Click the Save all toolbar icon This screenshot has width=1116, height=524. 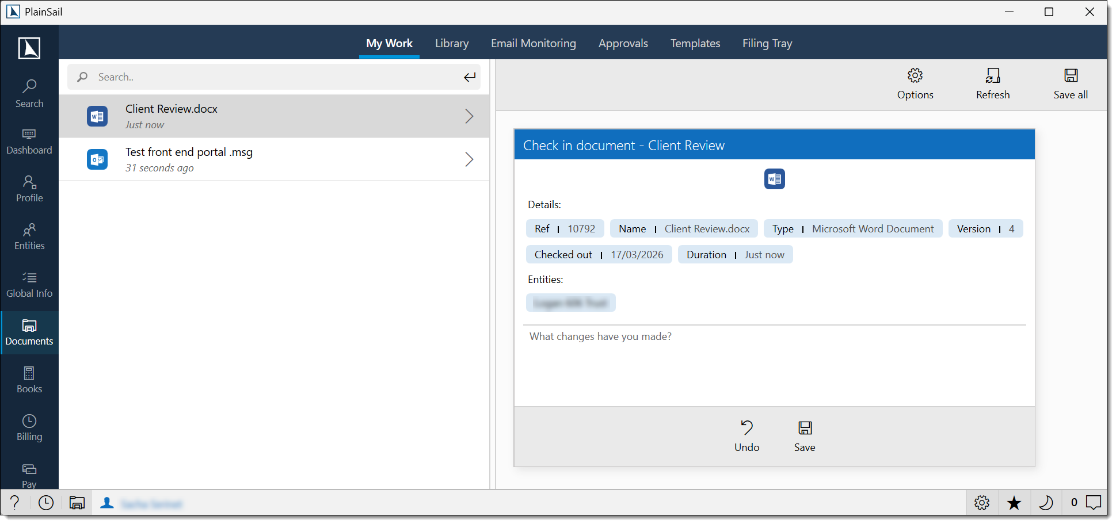point(1070,83)
